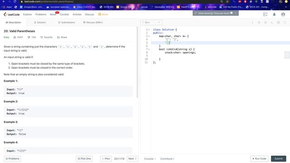290x163 pixels.
Task: Open notifications bell
Action: click(274, 14)
